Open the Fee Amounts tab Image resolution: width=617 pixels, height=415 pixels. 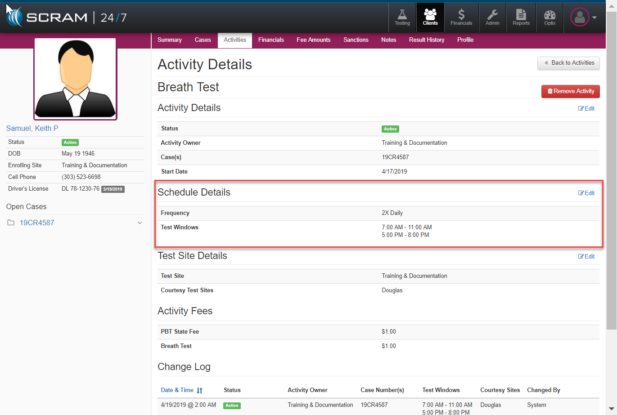(313, 40)
